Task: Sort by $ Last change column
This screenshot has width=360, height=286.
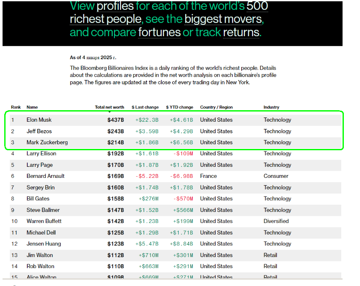Action: tap(145, 107)
